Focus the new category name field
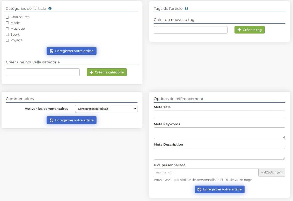This screenshot has width=293, height=201. (43, 72)
